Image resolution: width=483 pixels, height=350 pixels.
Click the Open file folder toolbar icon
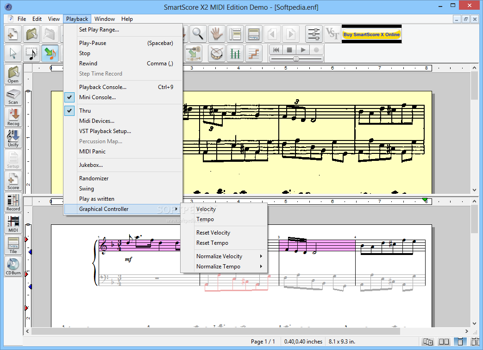pos(31,34)
